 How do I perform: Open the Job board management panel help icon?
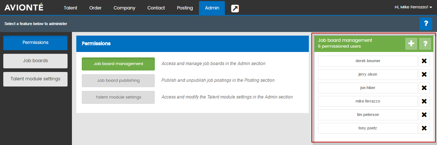pos(425,44)
